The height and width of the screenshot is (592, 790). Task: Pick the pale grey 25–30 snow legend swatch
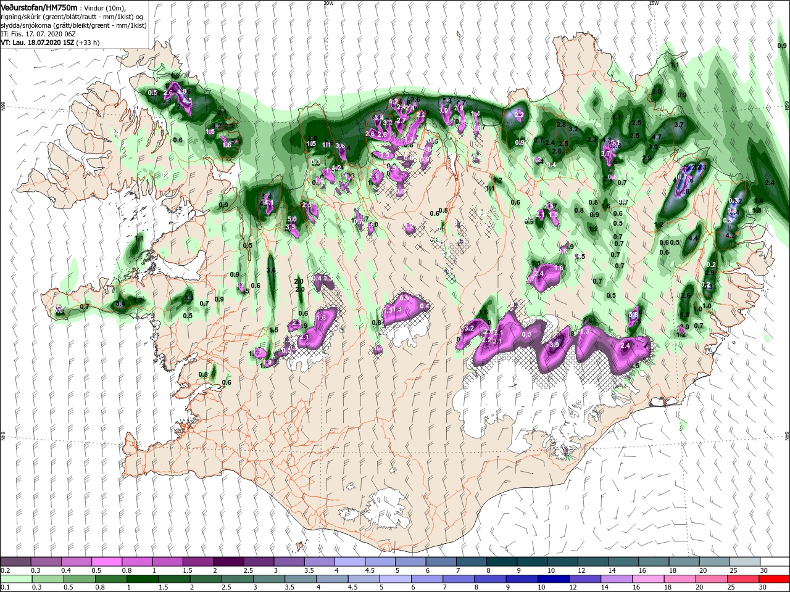click(x=744, y=562)
